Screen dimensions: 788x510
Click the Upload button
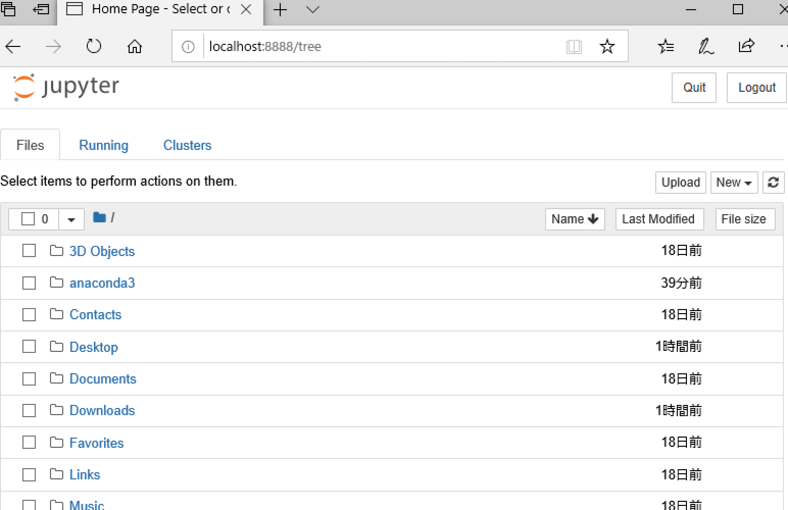coord(680,183)
